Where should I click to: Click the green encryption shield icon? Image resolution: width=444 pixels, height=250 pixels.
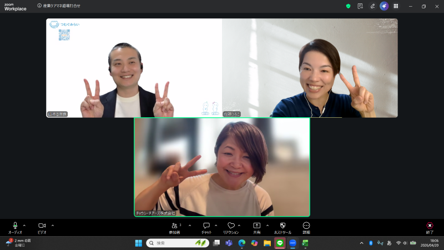(x=348, y=6)
